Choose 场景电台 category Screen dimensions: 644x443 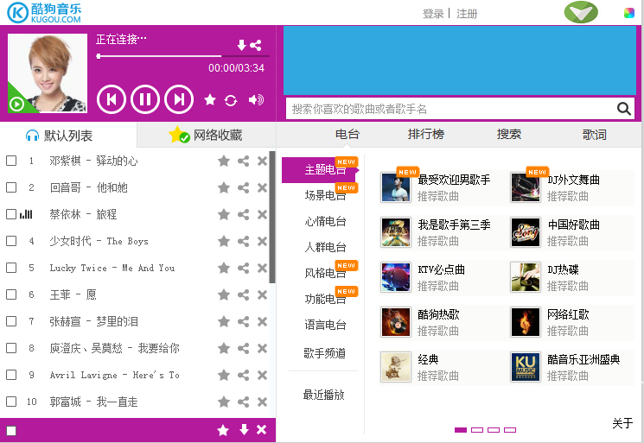click(x=325, y=195)
